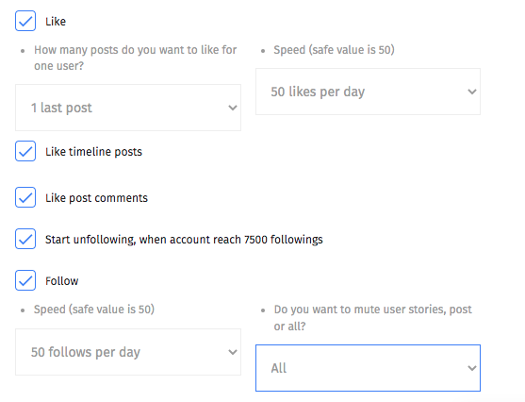Uncheck the Follow checkbox

[x=25, y=280]
